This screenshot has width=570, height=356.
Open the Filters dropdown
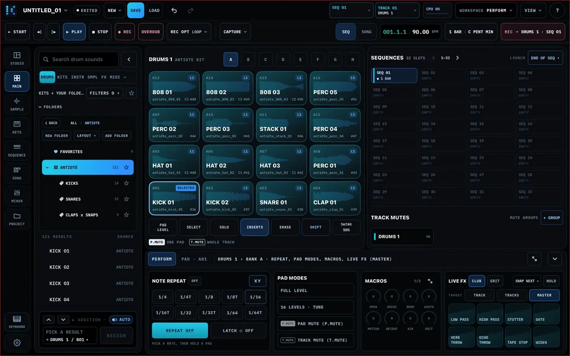pos(104,93)
